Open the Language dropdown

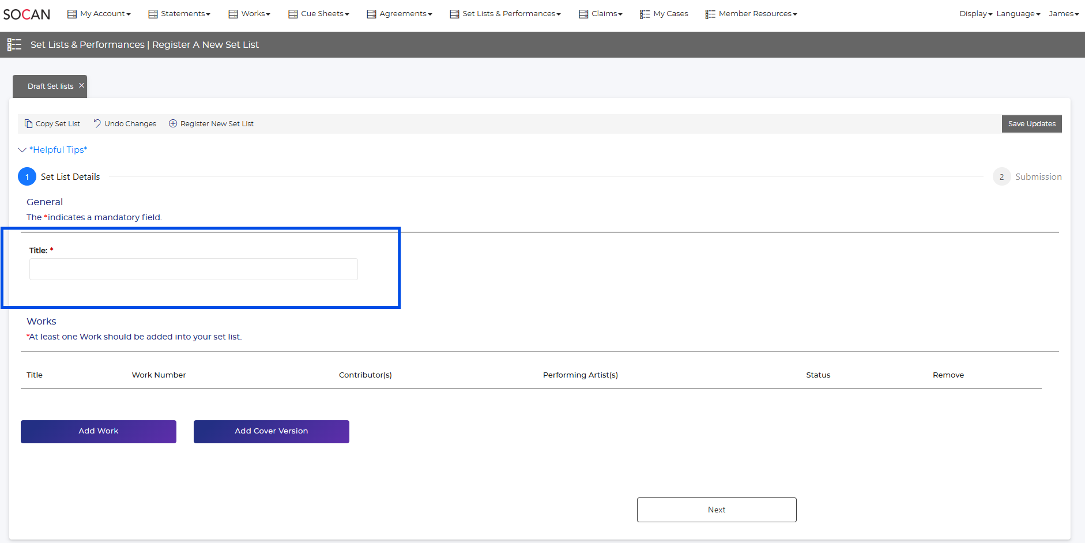pos(1018,14)
